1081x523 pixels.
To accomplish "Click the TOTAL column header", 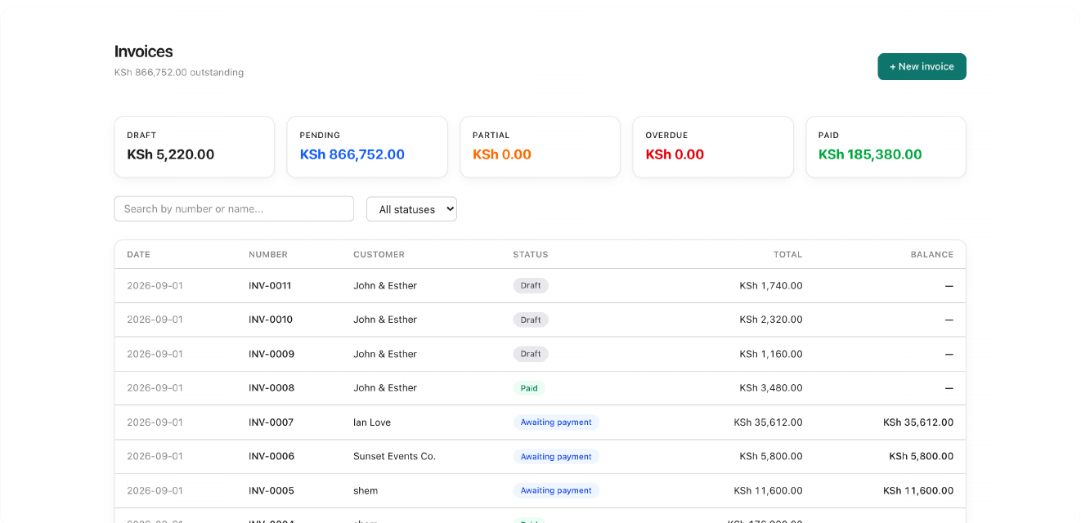I will tap(788, 255).
